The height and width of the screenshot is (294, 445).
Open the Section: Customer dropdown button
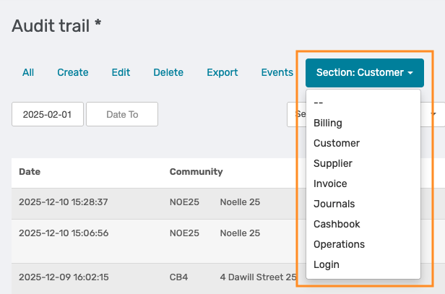click(365, 73)
